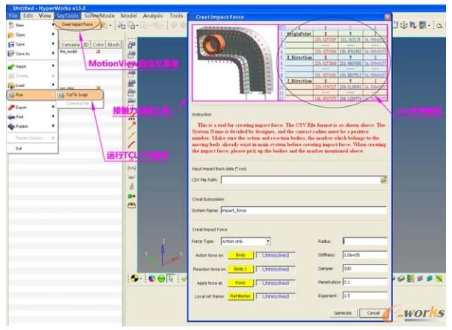Screen dimensions: 452x330
Task: Click the orange arrow vector icon in vertical toolbar
Action: pyautogui.click(x=131, y=125)
